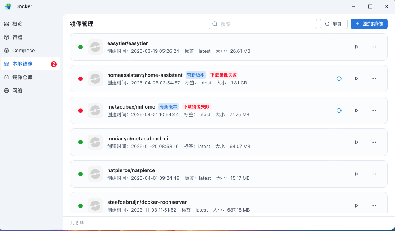Click the size value 71.75 MB
Image resolution: width=395 pixels, height=231 pixels.
(x=240, y=115)
